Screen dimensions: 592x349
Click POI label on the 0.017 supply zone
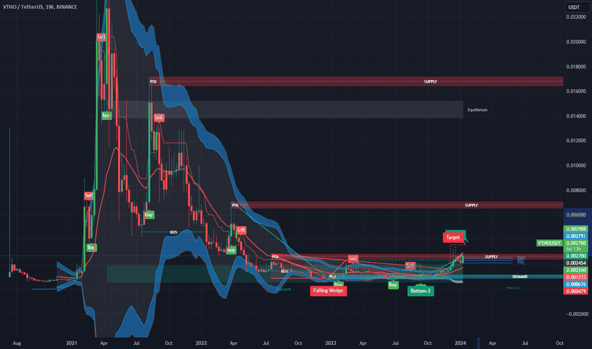153,81
